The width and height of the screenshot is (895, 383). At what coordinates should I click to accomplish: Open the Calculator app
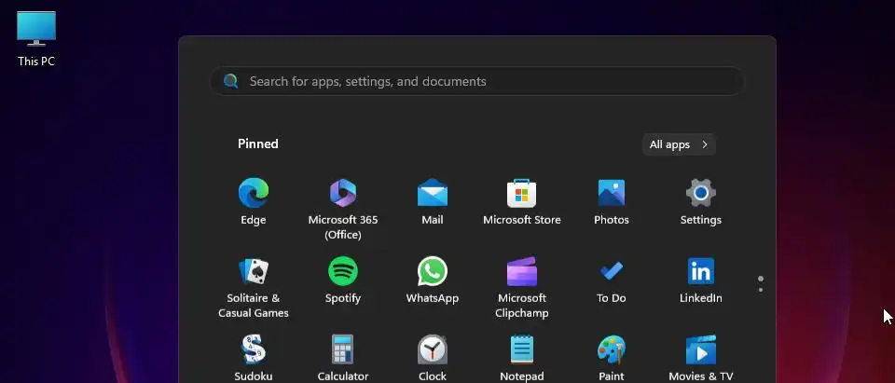[x=343, y=358]
